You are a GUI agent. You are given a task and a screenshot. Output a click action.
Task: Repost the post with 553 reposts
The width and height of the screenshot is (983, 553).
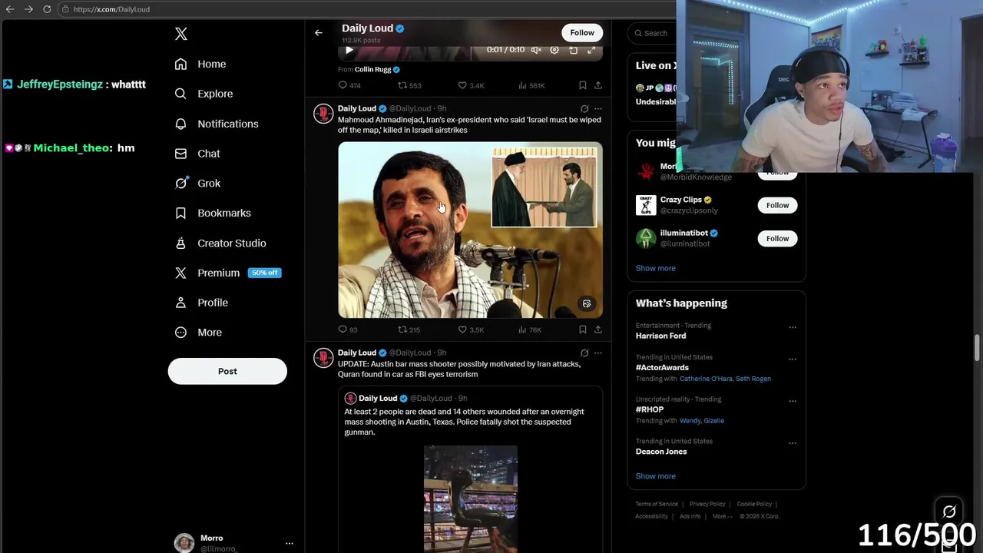(x=409, y=85)
